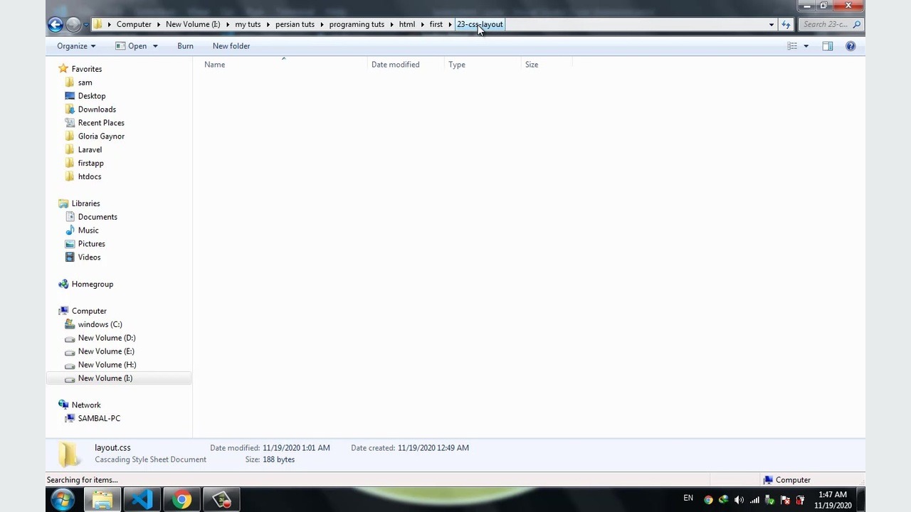Image resolution: width=911 pixels, height=512 pixels.
Task: Open the More view options dropdown arrow
Action: click(x=806, y=46)
